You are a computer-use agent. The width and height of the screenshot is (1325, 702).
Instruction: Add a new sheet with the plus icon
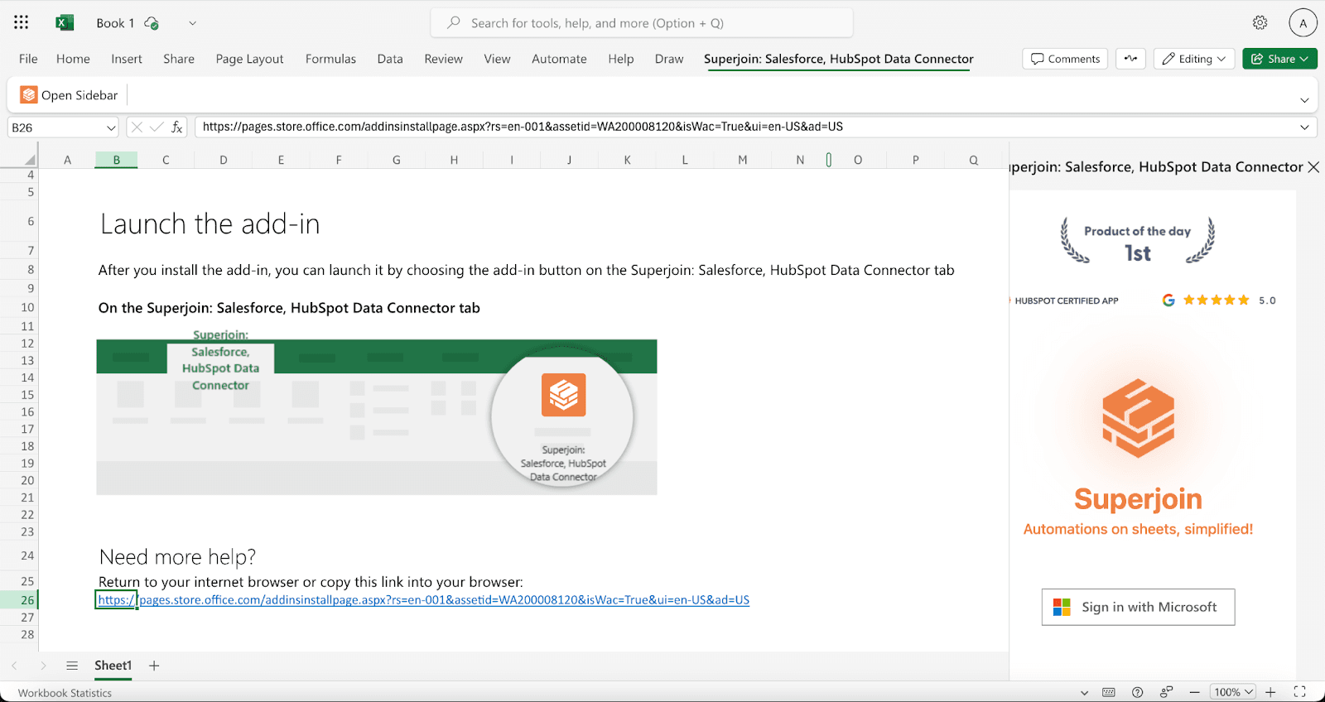pos(154,666)
